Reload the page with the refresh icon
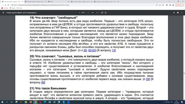 [8, 5]
